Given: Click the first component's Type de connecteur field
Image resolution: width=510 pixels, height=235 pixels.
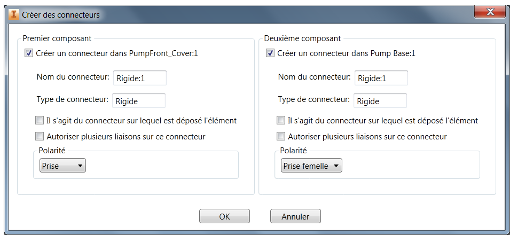Looking at the screenshot, I should coord(138,100).
